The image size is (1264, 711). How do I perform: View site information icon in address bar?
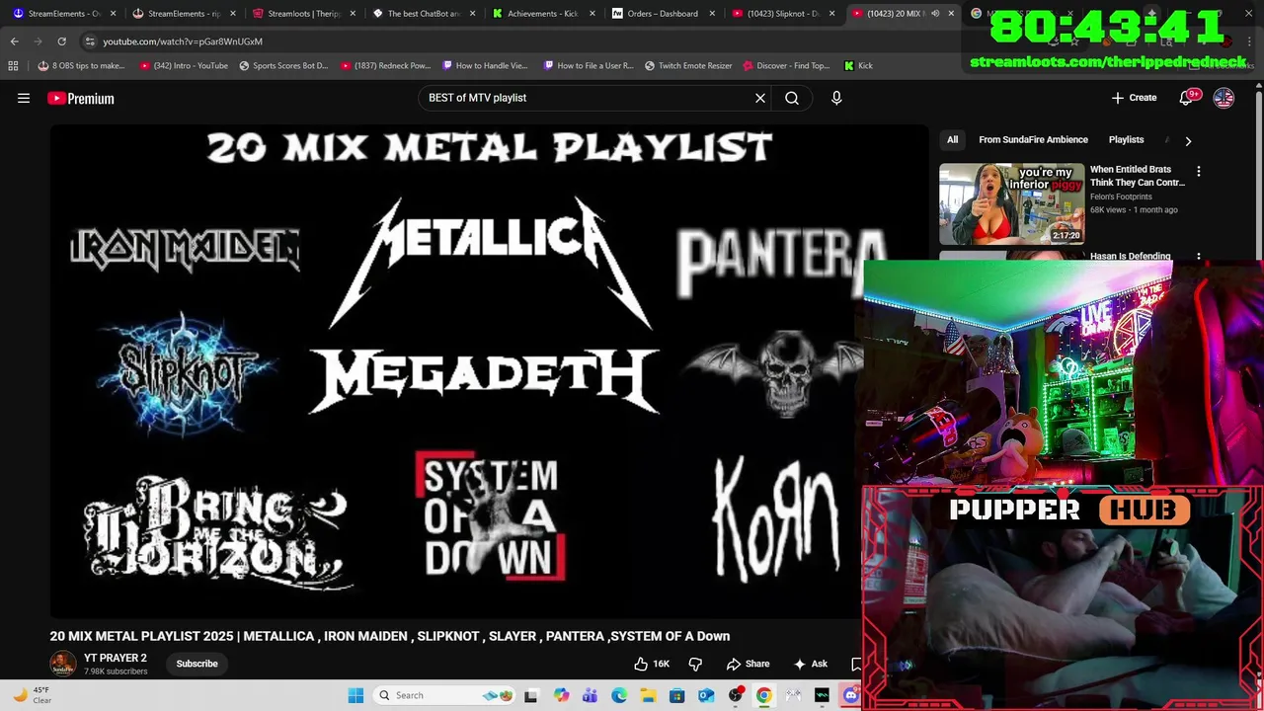(x=90, y=41)
